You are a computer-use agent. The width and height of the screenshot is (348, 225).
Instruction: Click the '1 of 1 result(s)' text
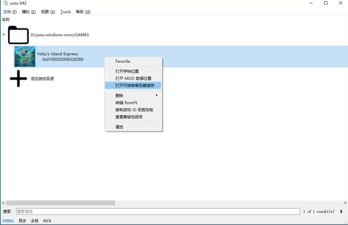[x=319, y=212]
